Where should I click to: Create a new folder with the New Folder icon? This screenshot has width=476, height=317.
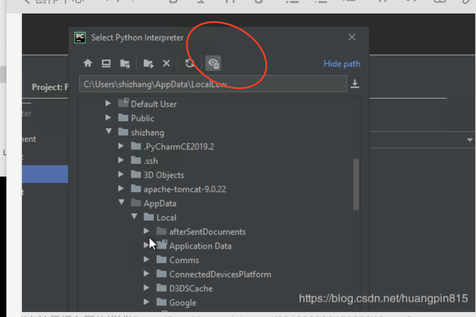148,63
